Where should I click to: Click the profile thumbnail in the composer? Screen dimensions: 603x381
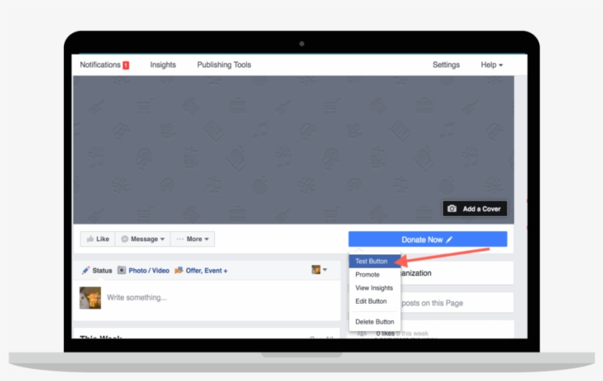coord(90,298)
